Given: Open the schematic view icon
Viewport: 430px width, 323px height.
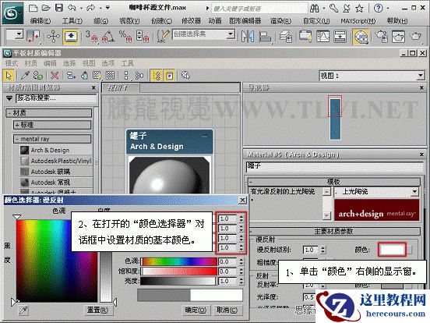Looking at the screenshot, I should [x=340, y=37].
